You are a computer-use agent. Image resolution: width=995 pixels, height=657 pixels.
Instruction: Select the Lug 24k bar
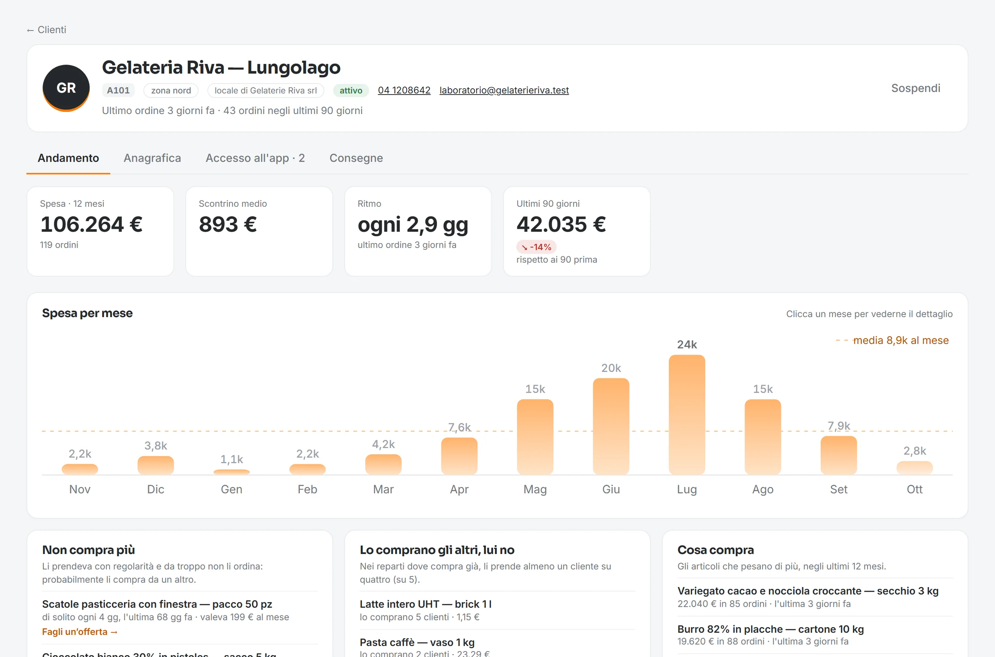coord(687,415)
